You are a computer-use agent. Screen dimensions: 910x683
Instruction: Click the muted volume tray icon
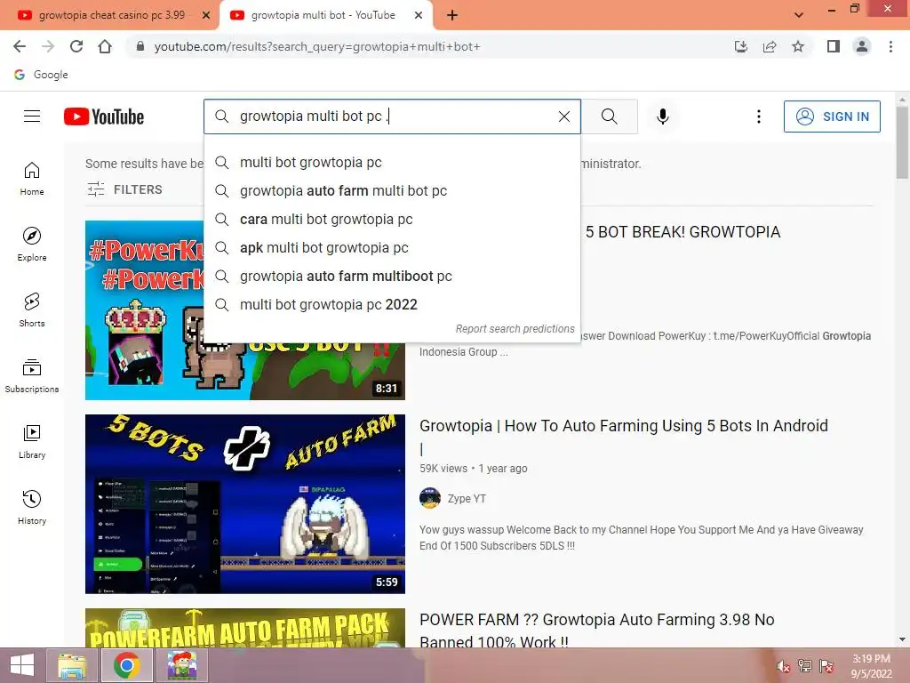(783, 666)
